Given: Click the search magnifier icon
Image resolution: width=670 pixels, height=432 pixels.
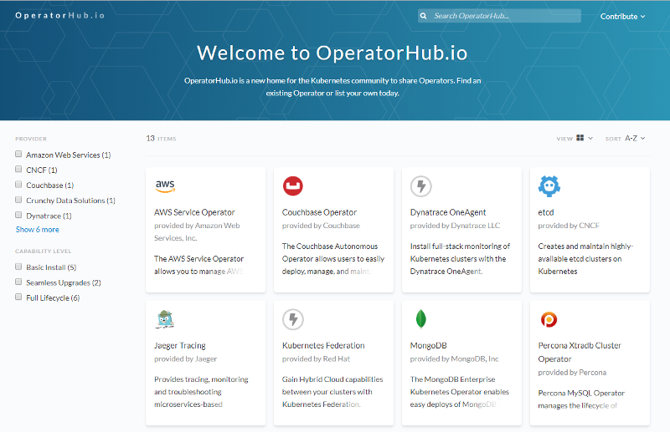Looking at the screenshot, I should coord(423,16).
